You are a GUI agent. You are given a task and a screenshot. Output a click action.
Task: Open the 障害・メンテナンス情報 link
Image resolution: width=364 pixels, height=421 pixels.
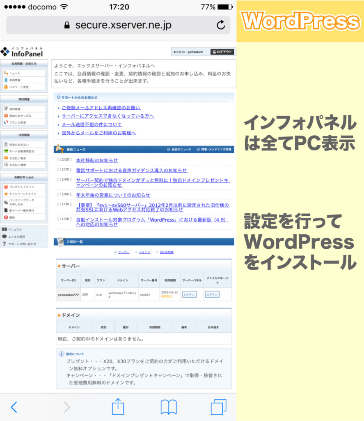coord(214,149)
